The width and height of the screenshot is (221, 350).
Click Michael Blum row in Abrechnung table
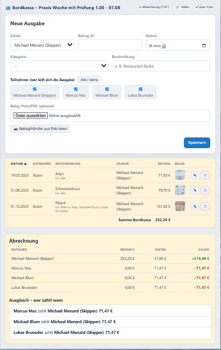coord(110,278)
